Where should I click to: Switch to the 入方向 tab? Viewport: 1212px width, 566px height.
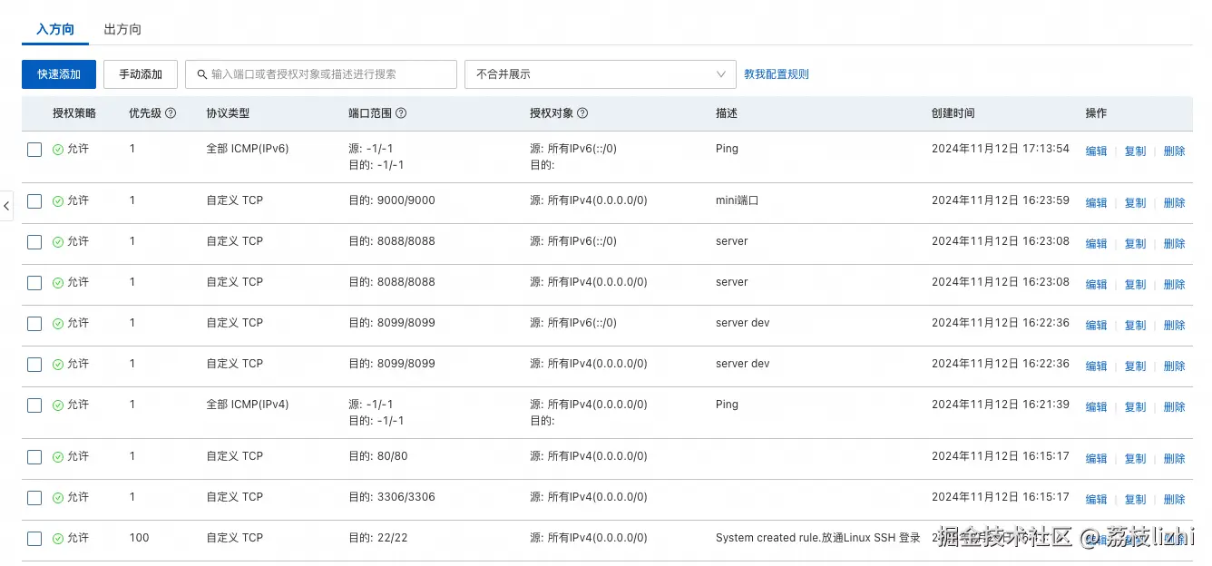[x=55, y=29]
